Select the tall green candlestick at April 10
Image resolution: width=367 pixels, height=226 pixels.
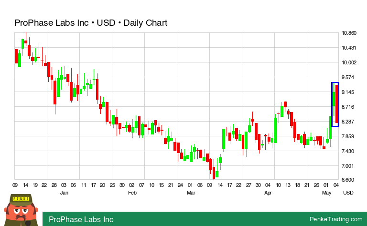[275, 130]
